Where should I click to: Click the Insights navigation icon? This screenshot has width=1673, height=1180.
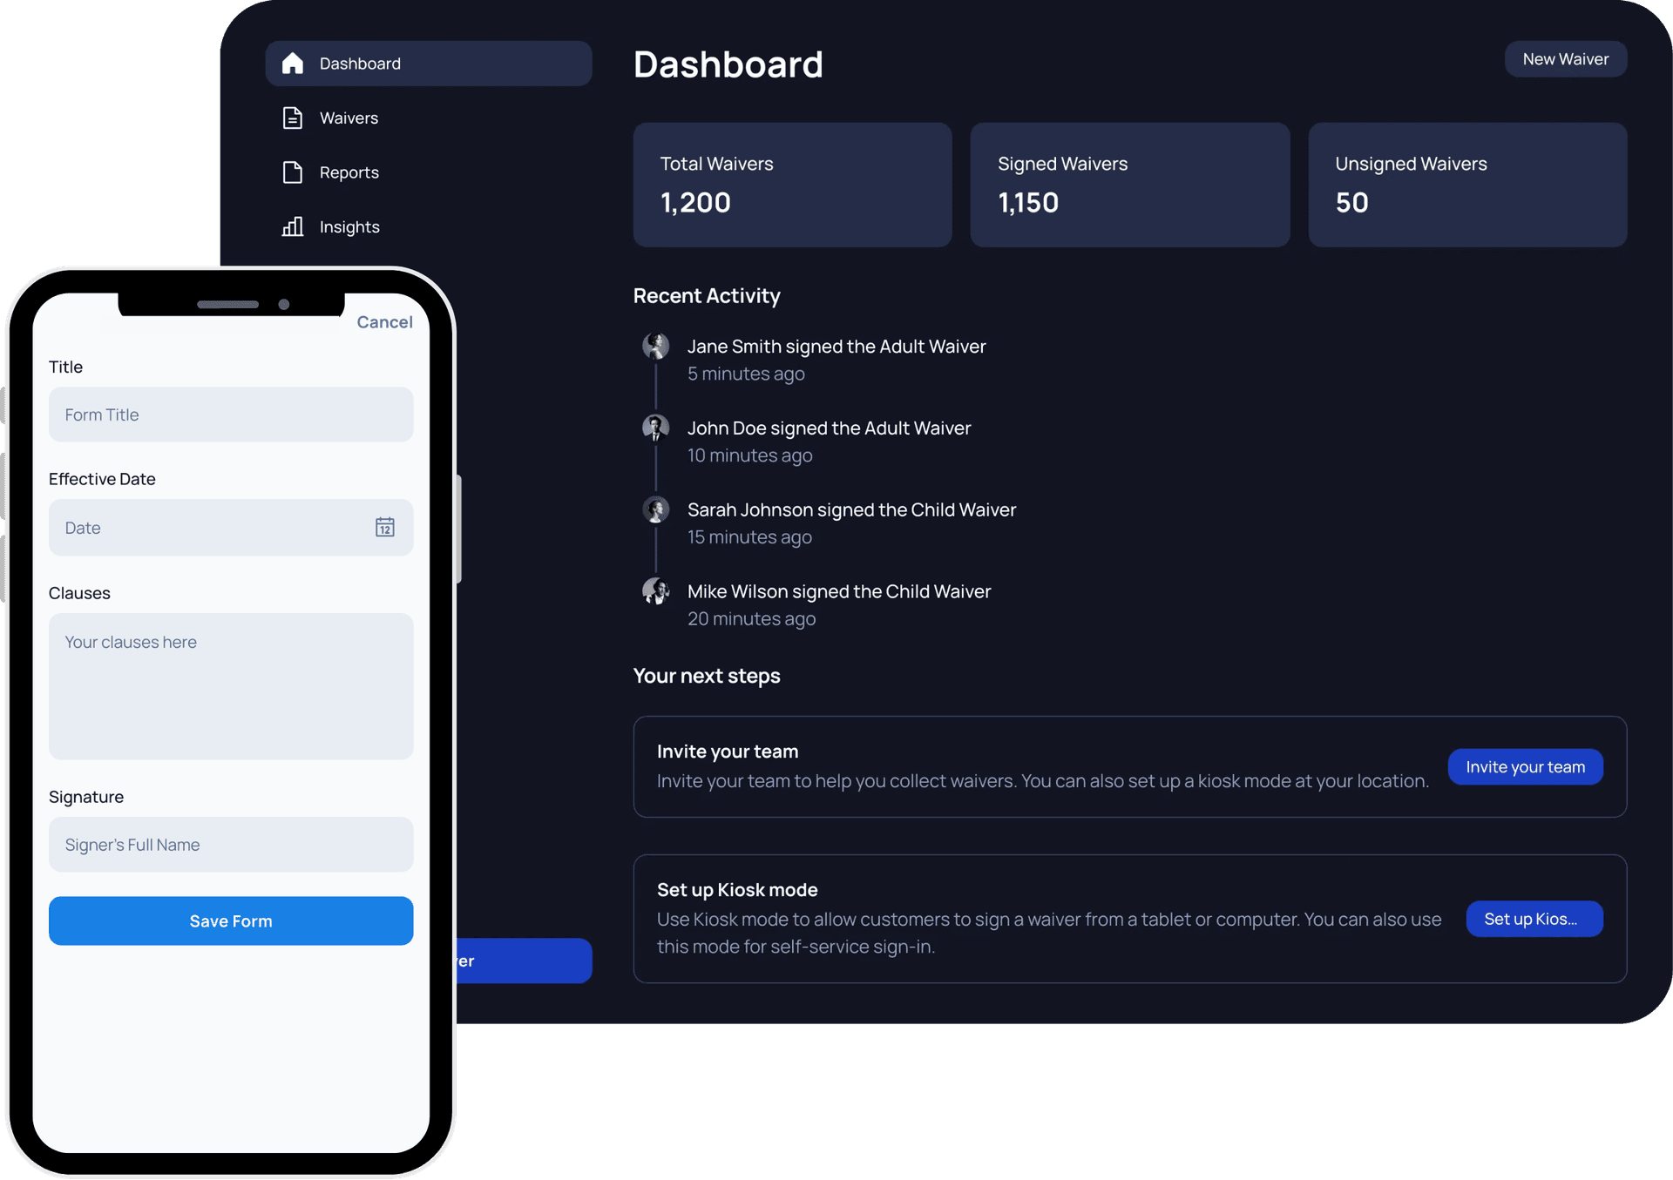coord(291,226)
